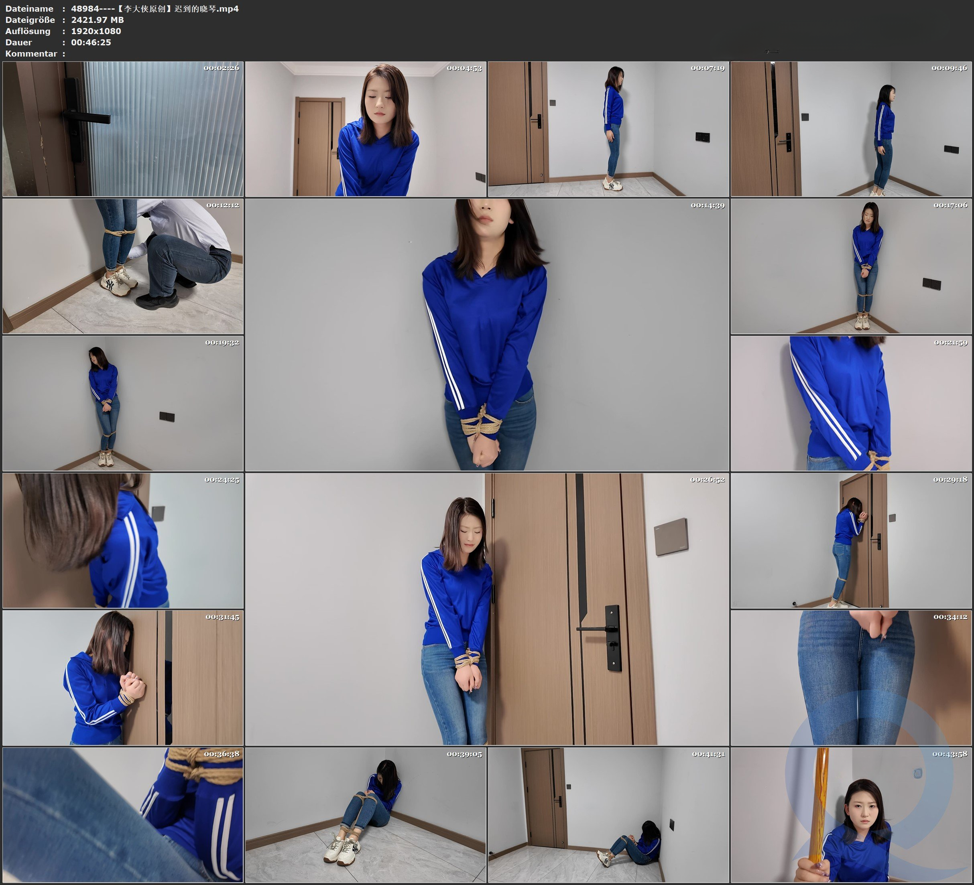
Task: Select the 00:21:59 thumbnail
Action: 851,403
